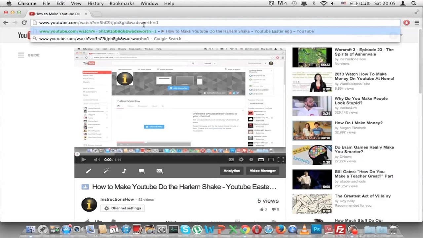The image size is (423, 238).
Task: Launch uTorrent from the Dock
Action: [x=198, y=229]
